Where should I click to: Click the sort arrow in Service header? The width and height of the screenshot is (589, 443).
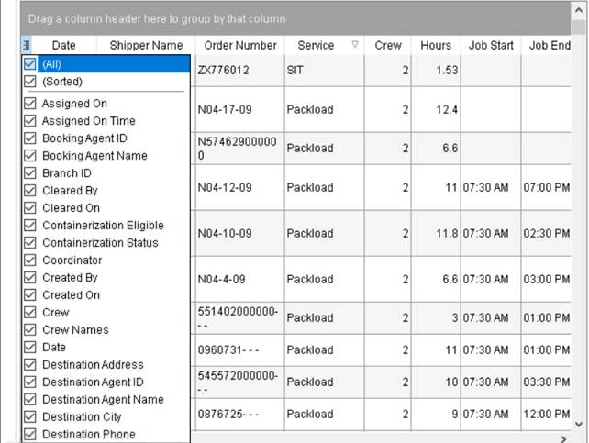tap(355, 45)
